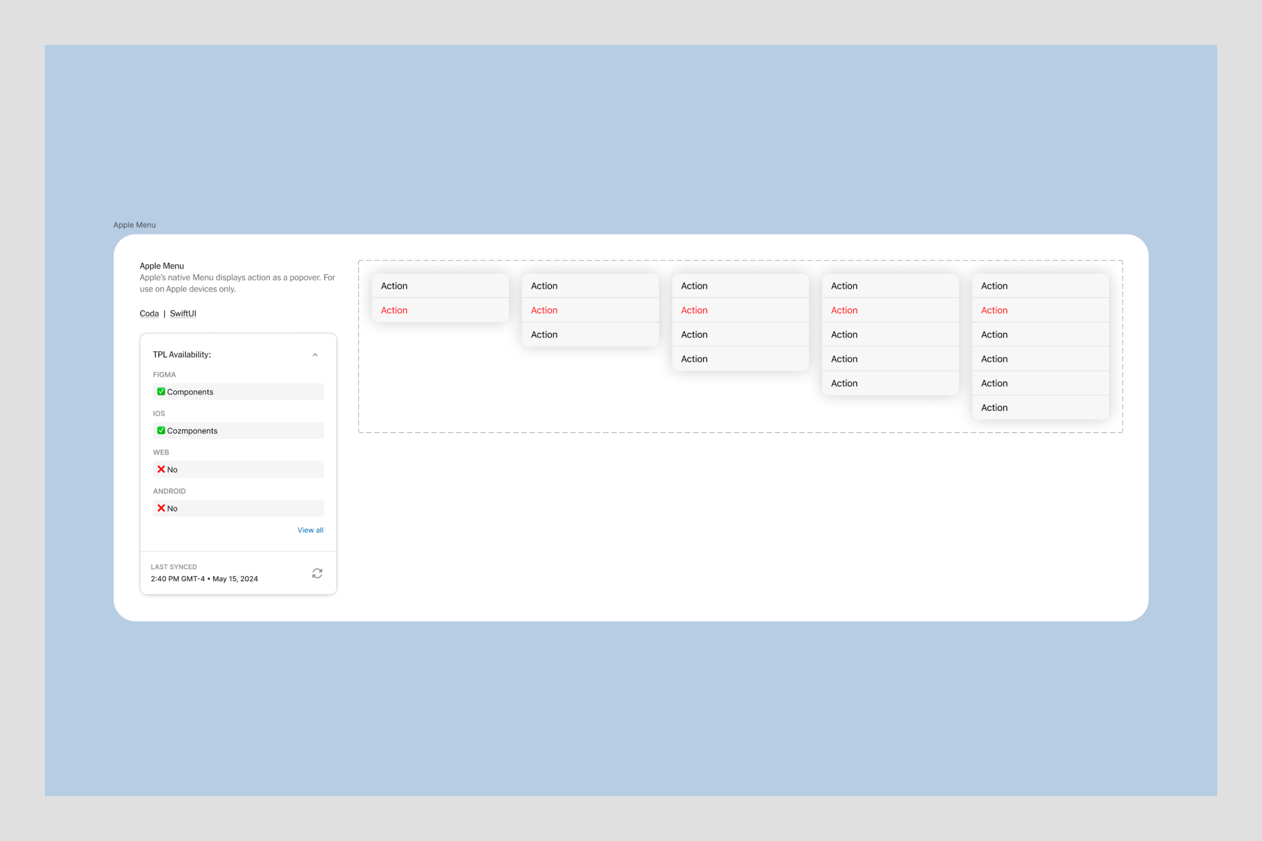Click the description starting "Apple's native Menu displays"

pos(238,283)
